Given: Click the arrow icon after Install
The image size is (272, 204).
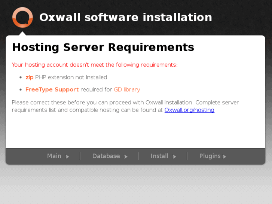Looking at the screenshot, I should 174,157.
